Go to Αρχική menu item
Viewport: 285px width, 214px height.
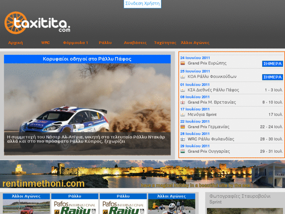pos(15,43)
